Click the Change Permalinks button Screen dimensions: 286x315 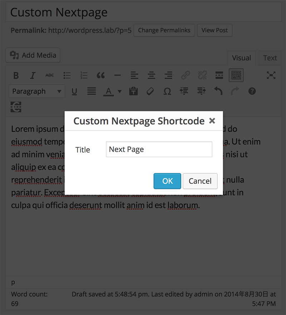(x=164, y=30)
